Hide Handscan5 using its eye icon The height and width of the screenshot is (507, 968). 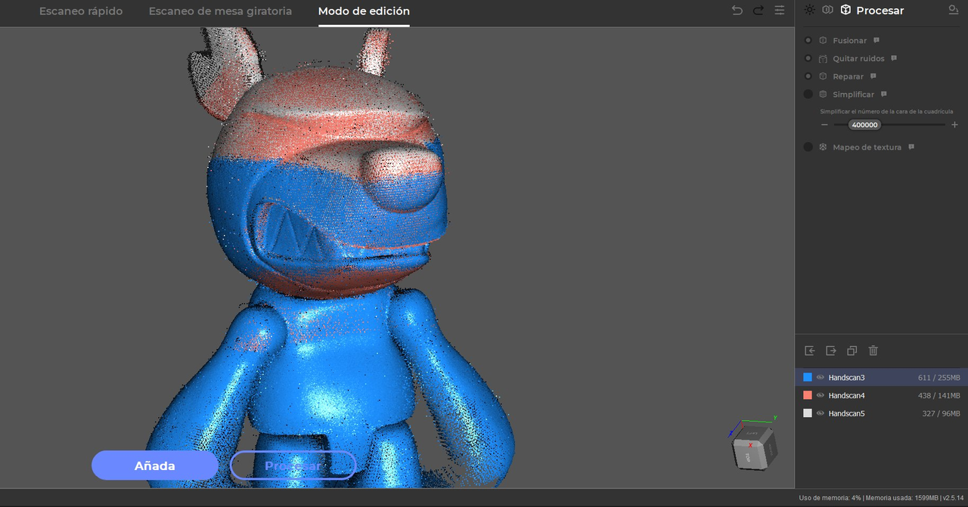(x=821, y=413)
